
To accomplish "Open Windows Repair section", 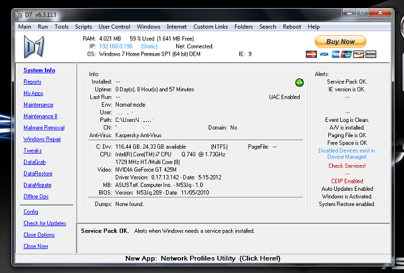I will pyautogui.click(x=42, y=139).
